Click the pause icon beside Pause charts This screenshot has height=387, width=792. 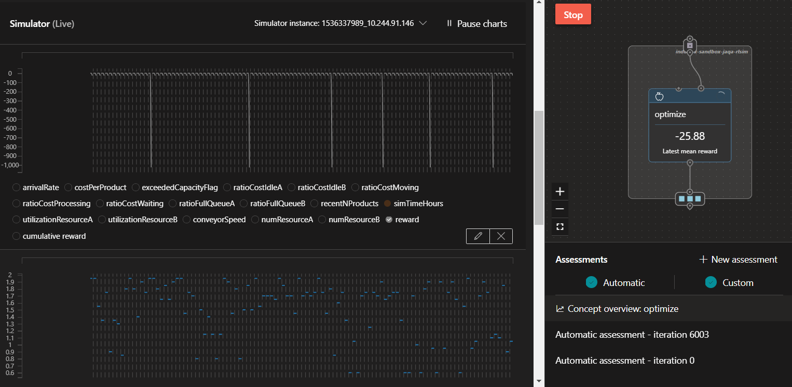point(449,24)
